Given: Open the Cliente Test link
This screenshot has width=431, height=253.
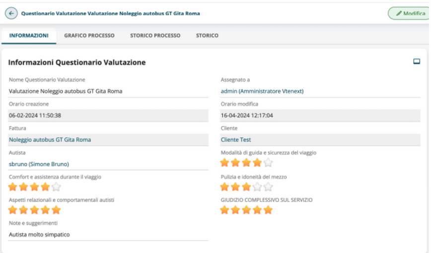Looking at the screenshot, I should [235, 140].
